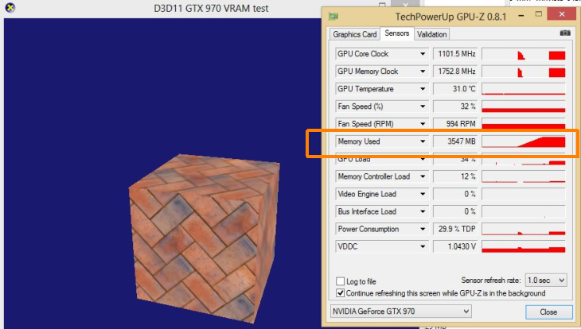
Task: Open GPU Core Clock sensor dropdown
Action: 423,54
